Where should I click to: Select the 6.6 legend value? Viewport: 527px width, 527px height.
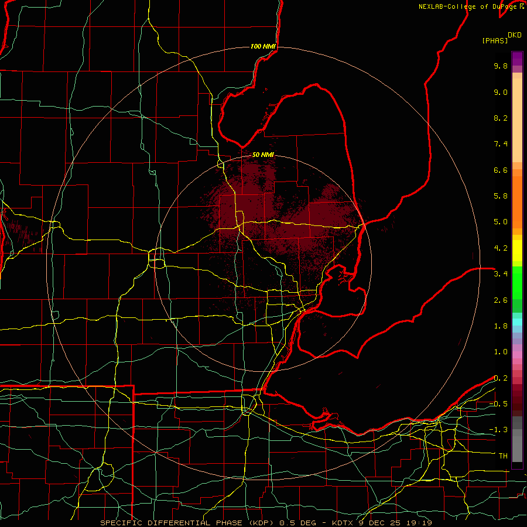click(501, 170)
